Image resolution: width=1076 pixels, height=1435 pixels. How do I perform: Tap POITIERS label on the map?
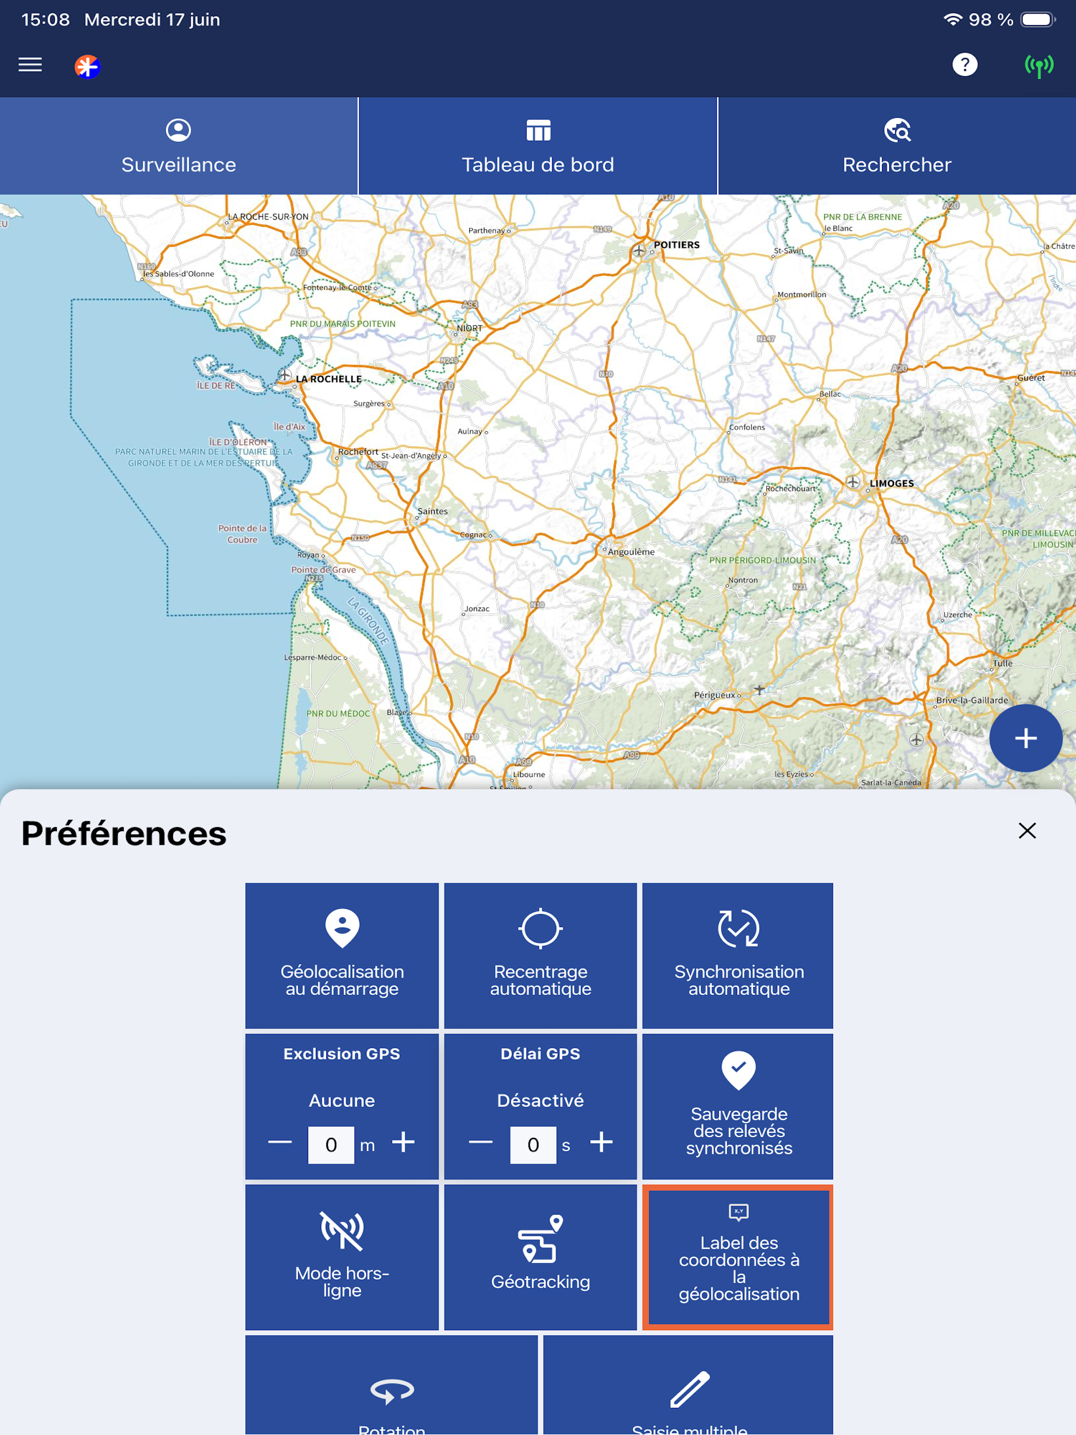[677, 245]
